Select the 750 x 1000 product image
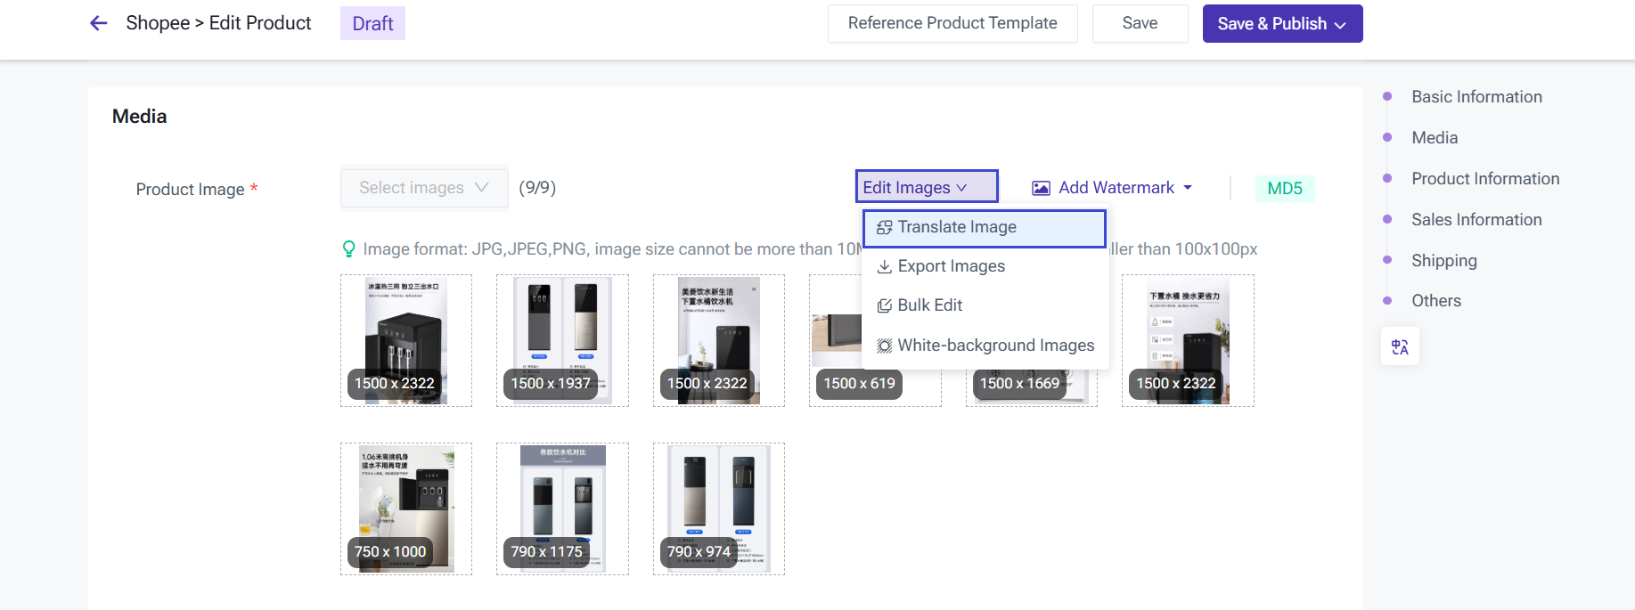 click(406, 508)
